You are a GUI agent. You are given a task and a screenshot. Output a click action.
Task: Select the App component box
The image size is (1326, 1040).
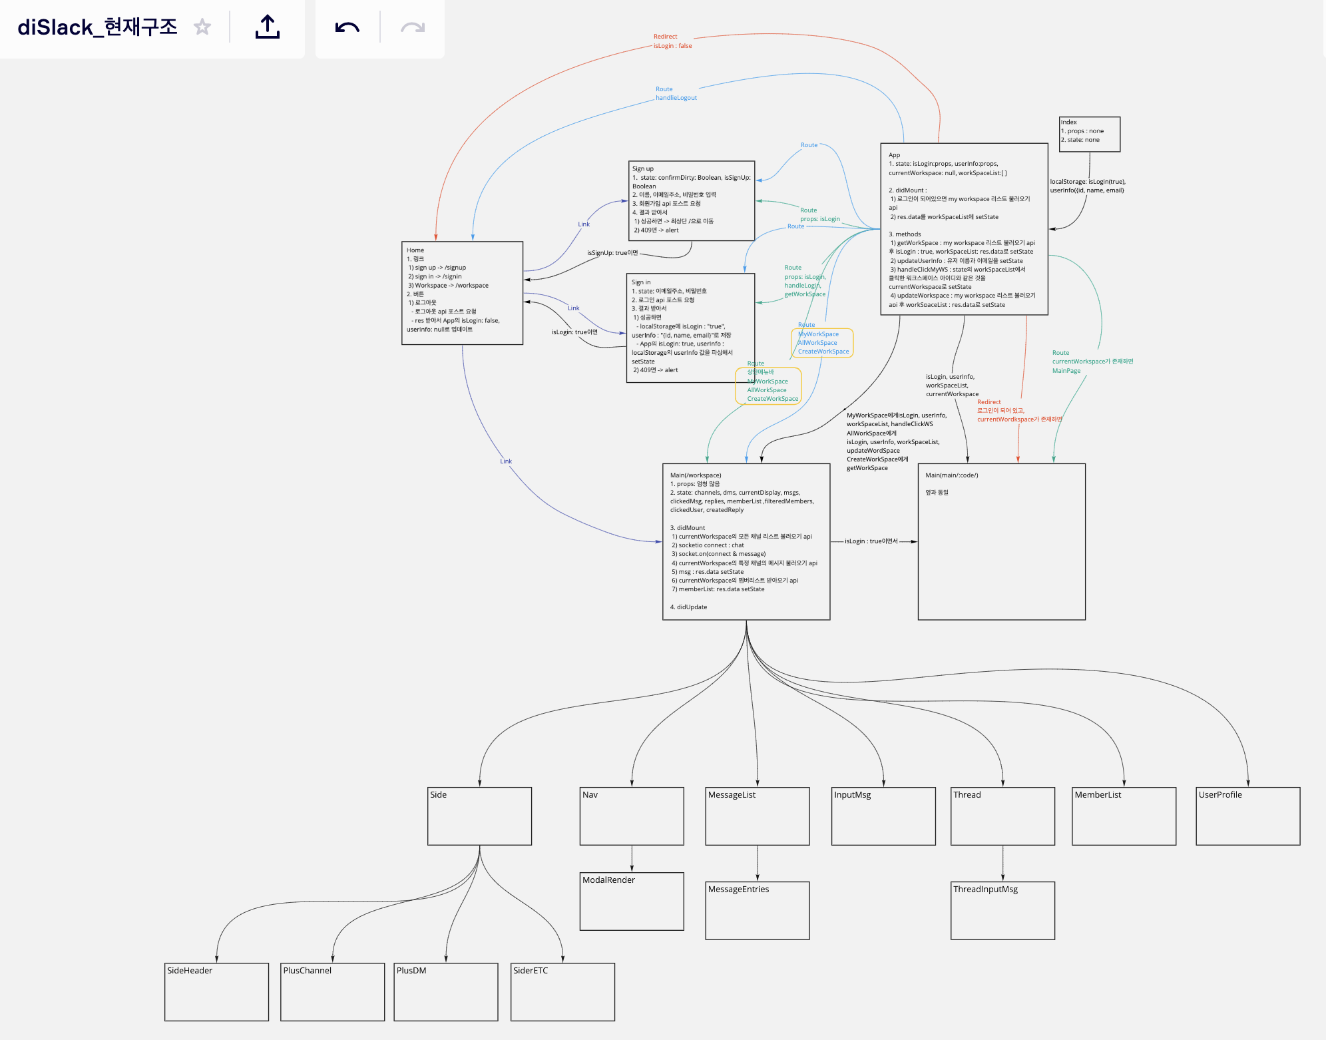click(x=964, y=229)
